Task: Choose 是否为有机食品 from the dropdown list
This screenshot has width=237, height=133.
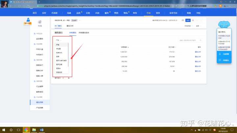Action: click(x=61, y=60)
